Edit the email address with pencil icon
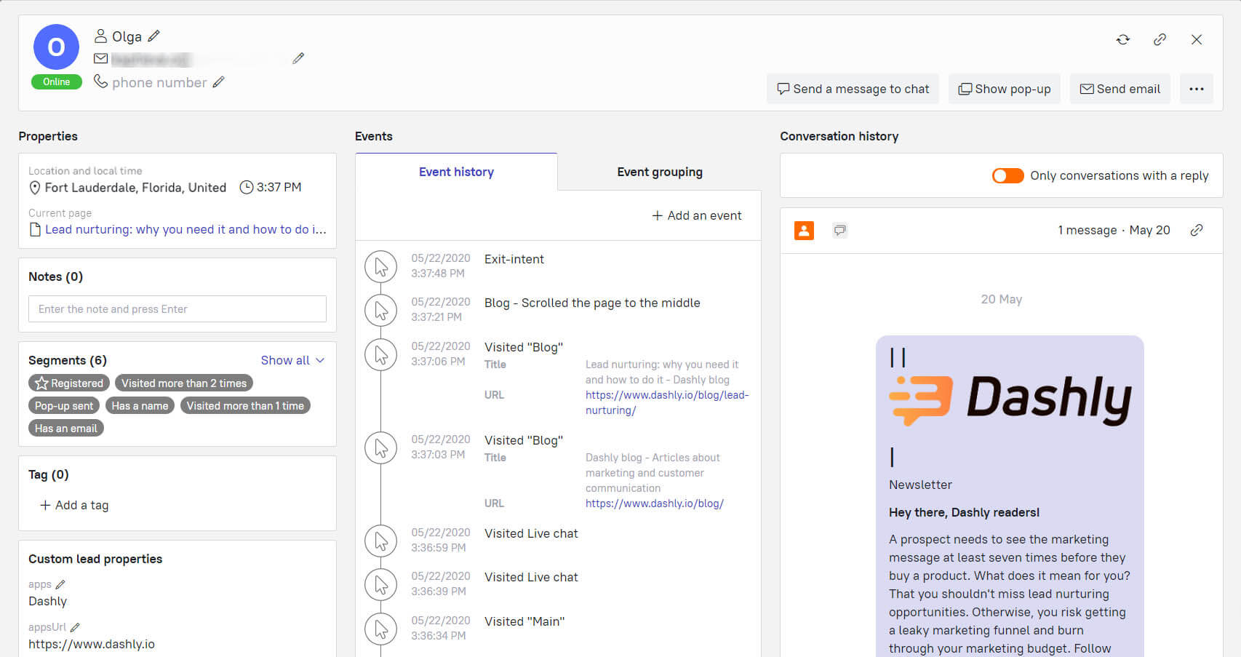The height and width of the screenshot is (657, 1241). [x=298, y=58]
